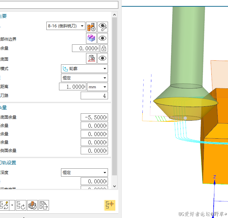
Task: Click the edit/display tool wrench icon
Action: [x=103, y=27]
